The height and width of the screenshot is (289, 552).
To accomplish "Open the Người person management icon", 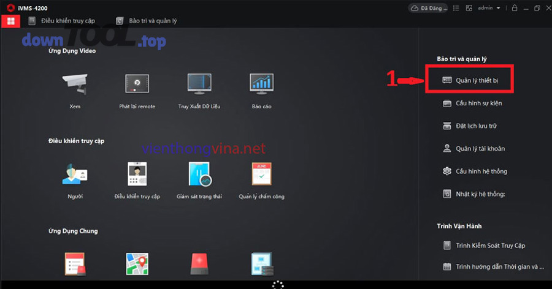I will pyautogui.click(x=75, y=175).
